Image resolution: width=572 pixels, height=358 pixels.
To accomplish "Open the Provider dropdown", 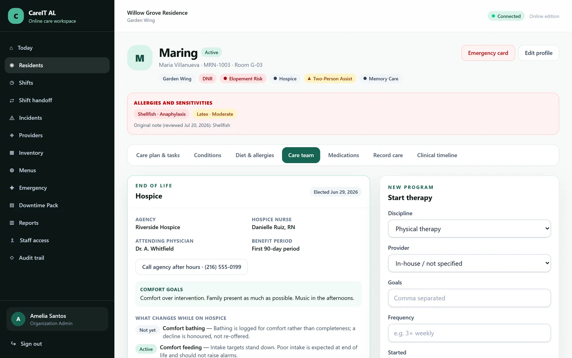I will coord(469,263).
